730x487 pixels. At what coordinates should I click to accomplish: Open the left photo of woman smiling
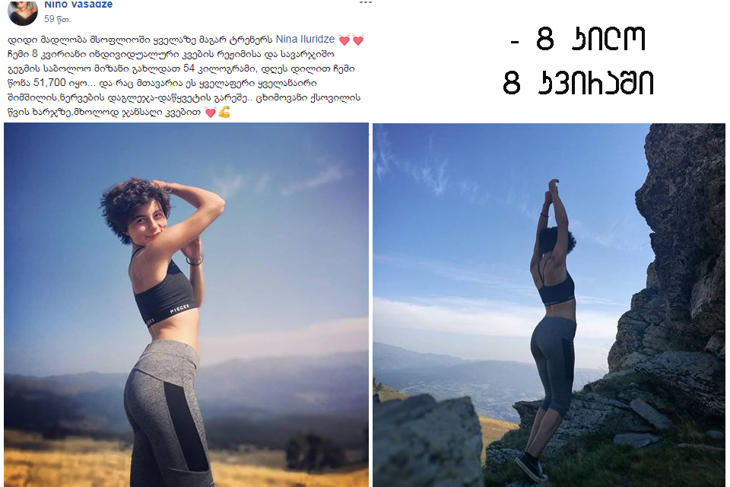[186, 305]
